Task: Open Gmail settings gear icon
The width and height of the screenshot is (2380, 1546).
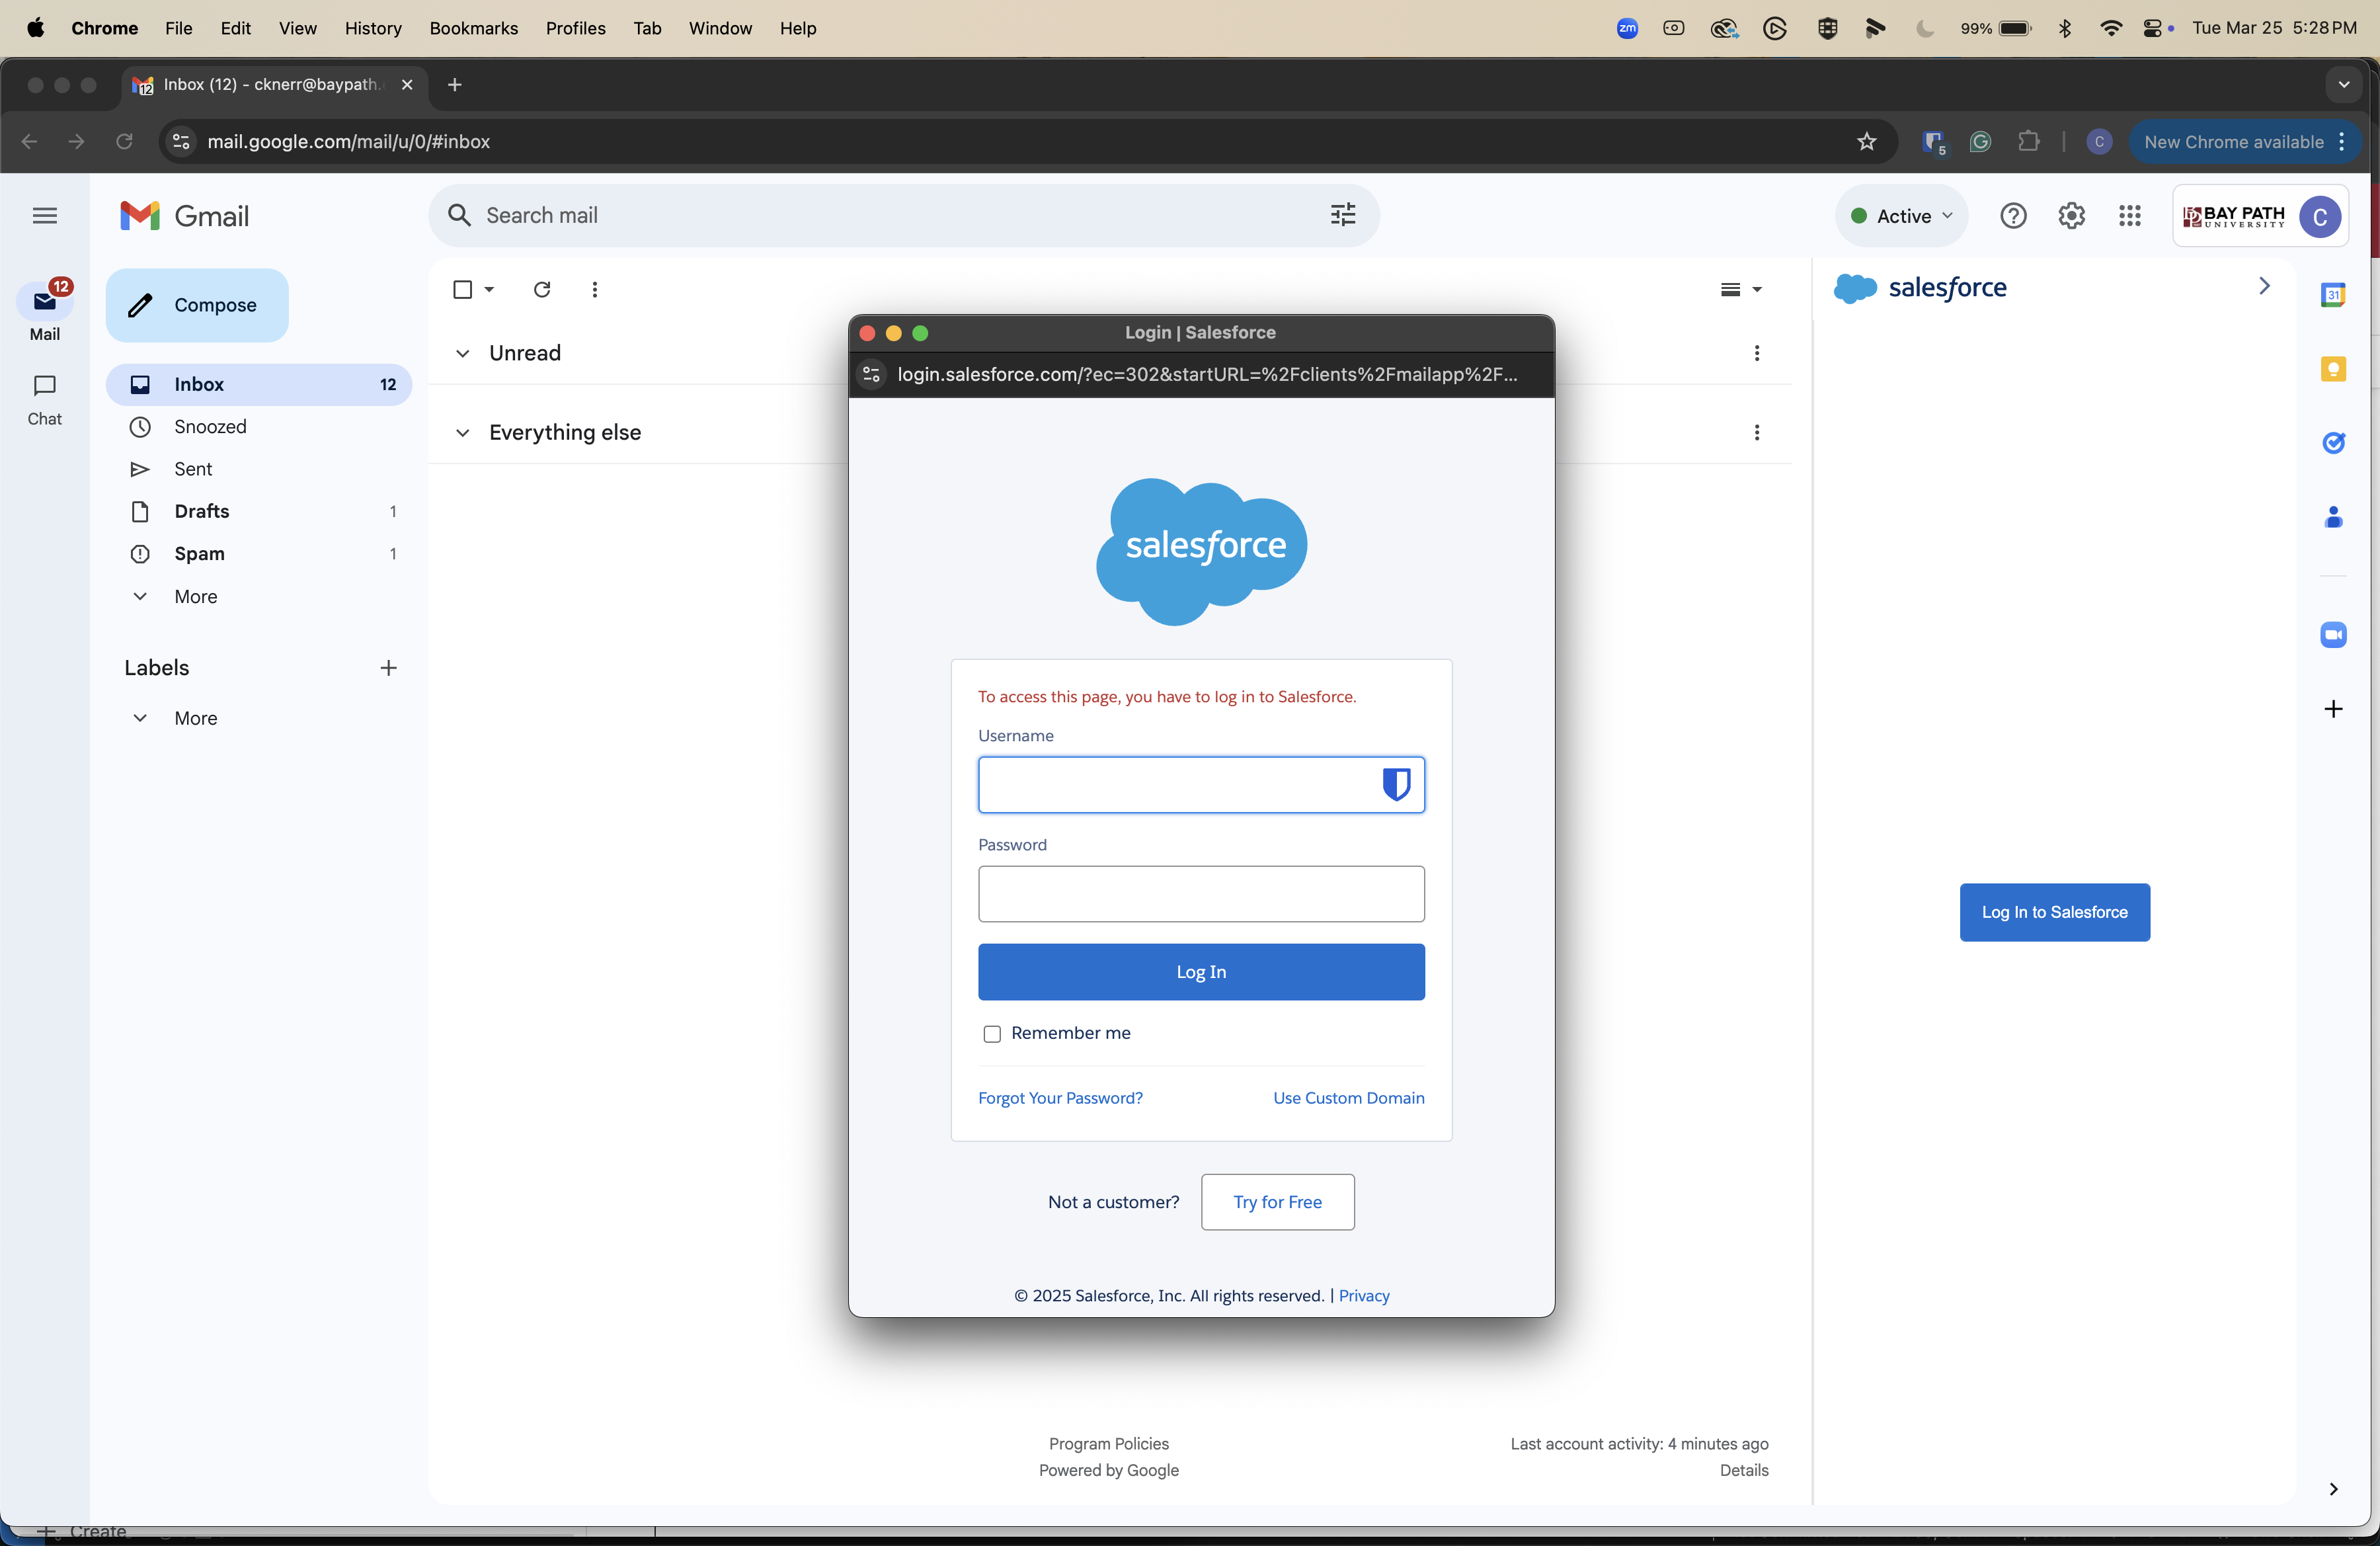Action: [x=2071, y=216]
